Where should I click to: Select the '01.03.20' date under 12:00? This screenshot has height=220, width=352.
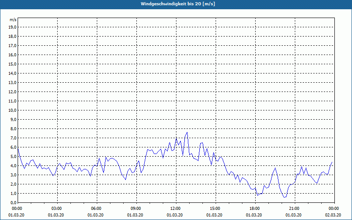tap(175, 215)
